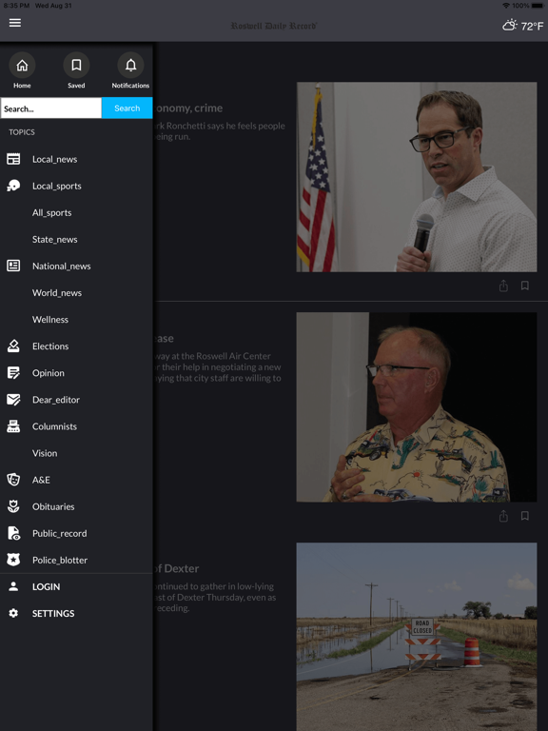Click LOGIN in the sidebar
The image size is (548, 731).
pos(46,586)
